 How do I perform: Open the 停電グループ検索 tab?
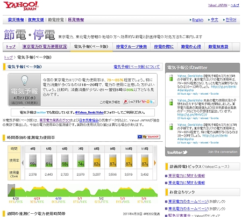[131, 47]
